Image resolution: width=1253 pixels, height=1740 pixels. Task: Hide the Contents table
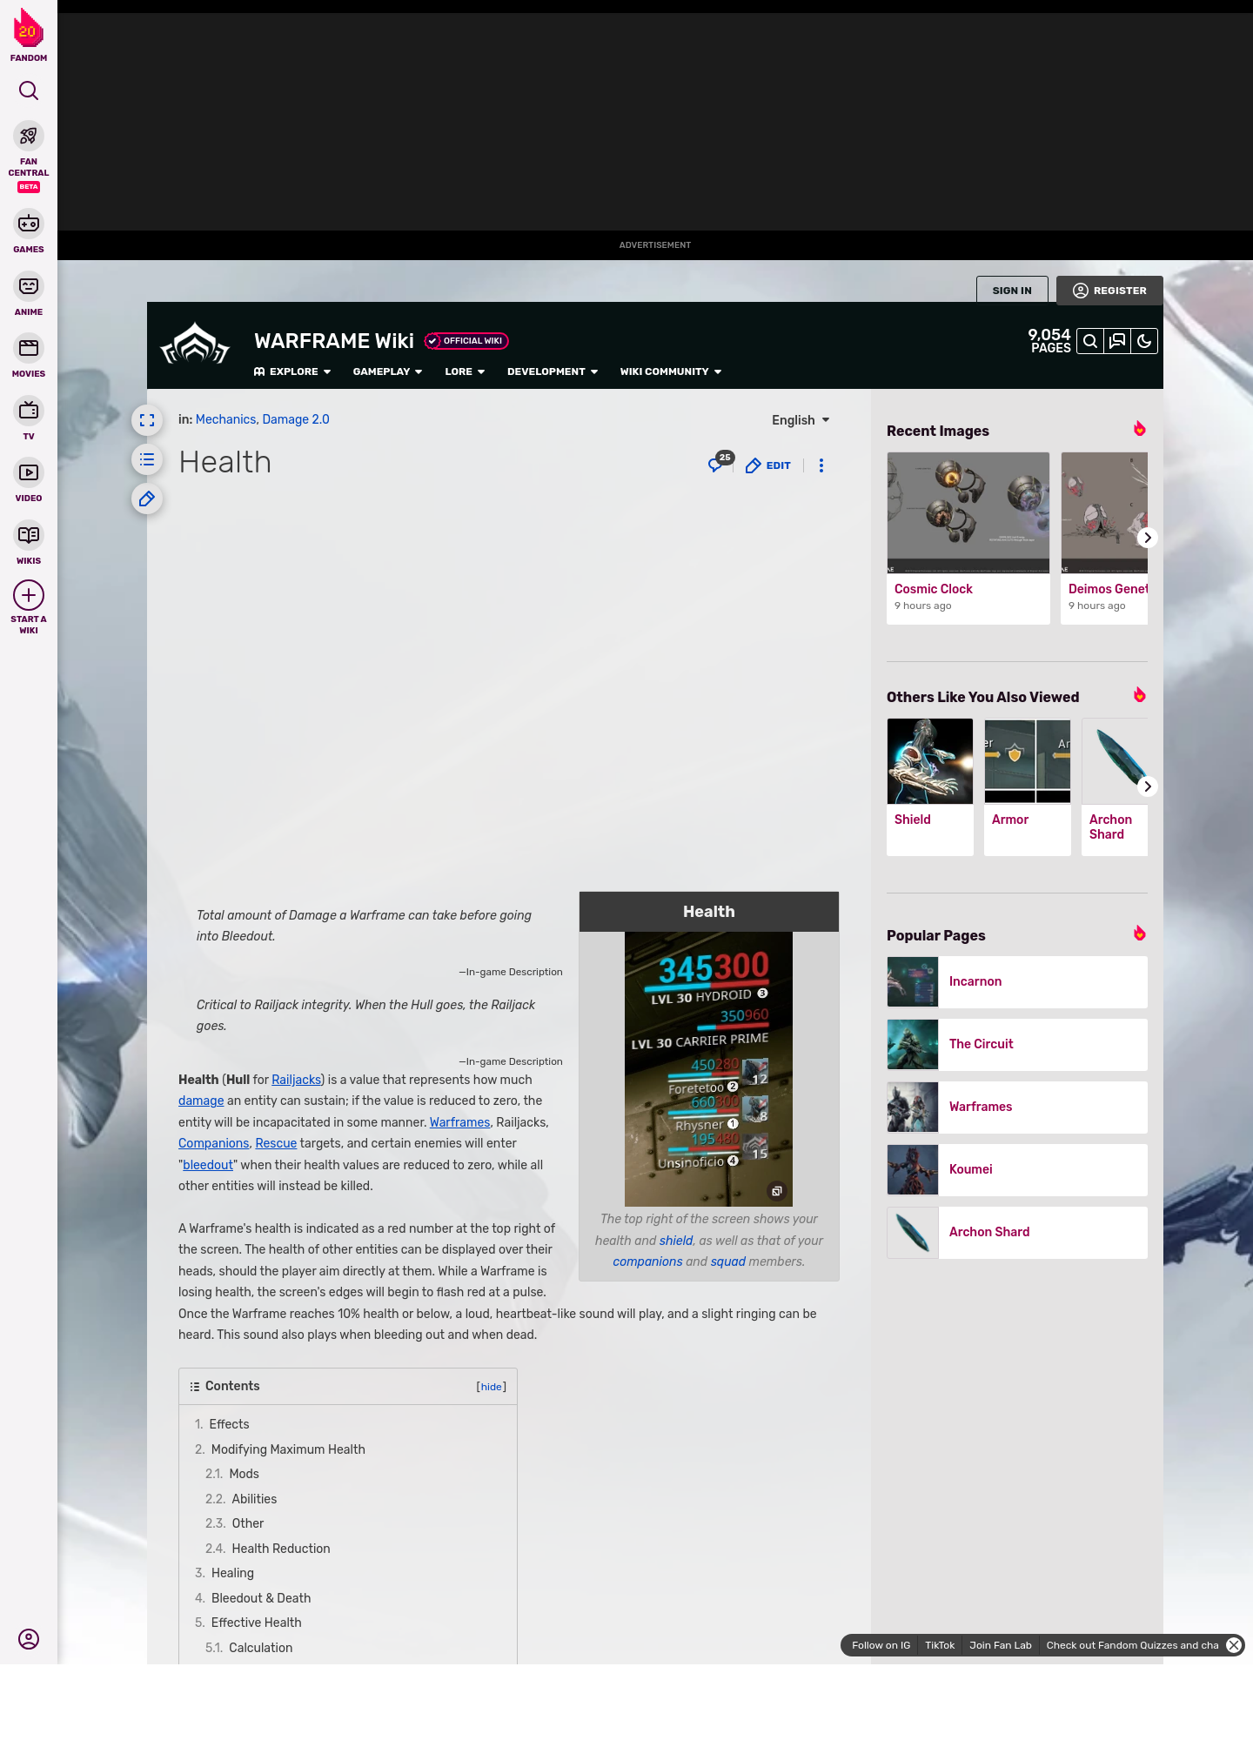pos(492,1387)
